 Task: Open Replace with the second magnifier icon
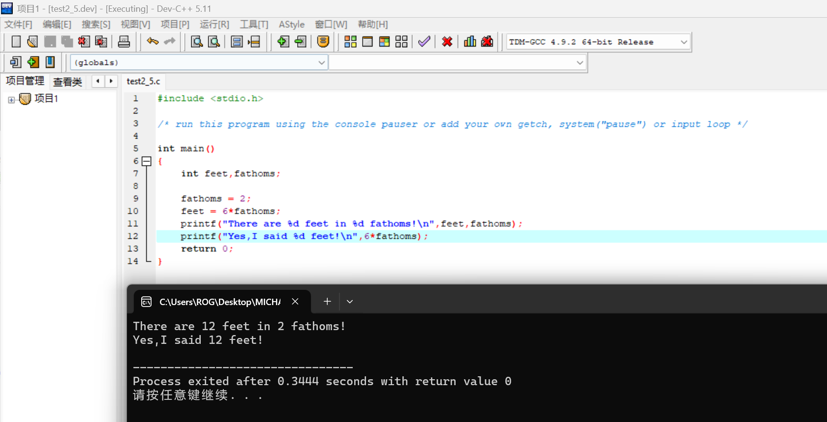214,42
